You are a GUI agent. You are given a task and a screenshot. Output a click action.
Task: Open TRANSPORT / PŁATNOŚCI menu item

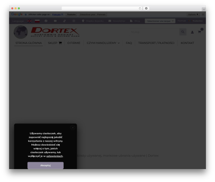click(156, 43)
